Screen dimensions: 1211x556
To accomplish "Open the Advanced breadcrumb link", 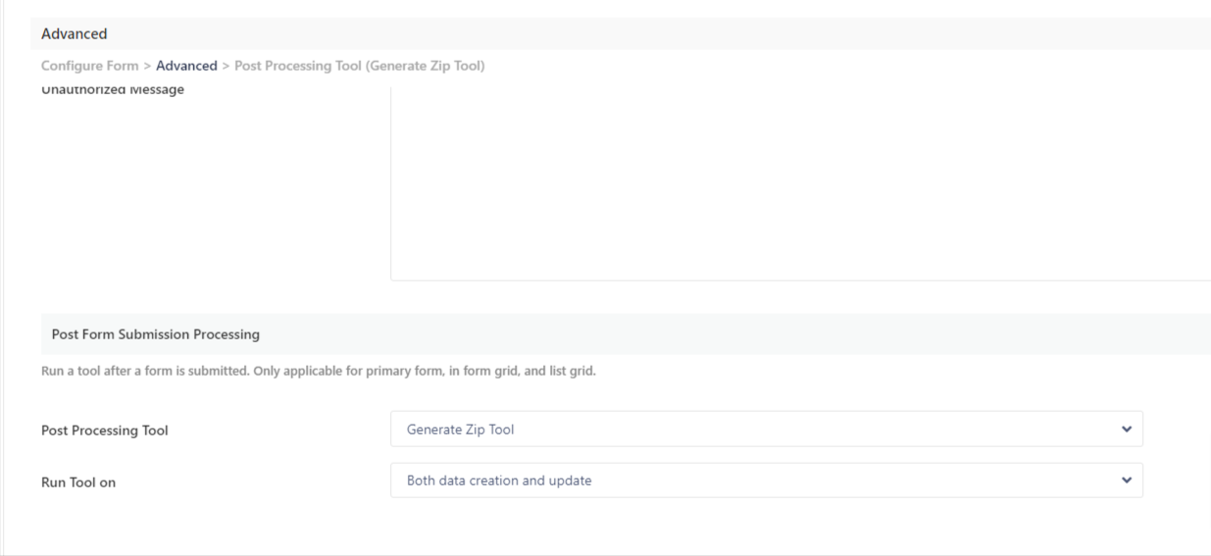I will [186, 66].
